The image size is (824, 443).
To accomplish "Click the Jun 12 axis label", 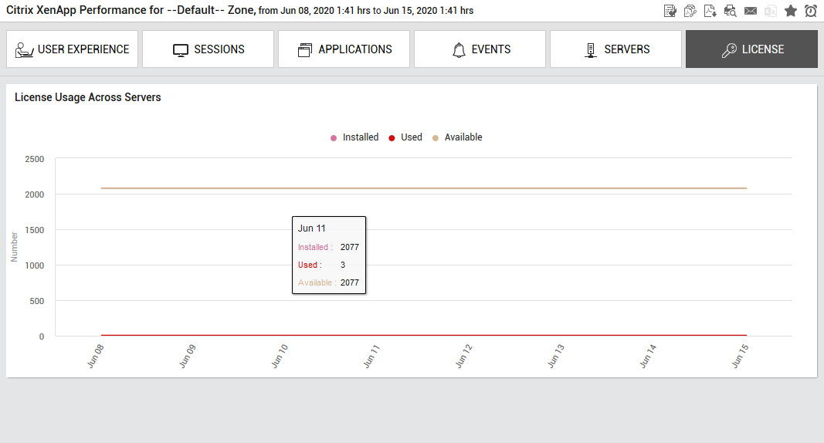I will (x=464, y=356).
